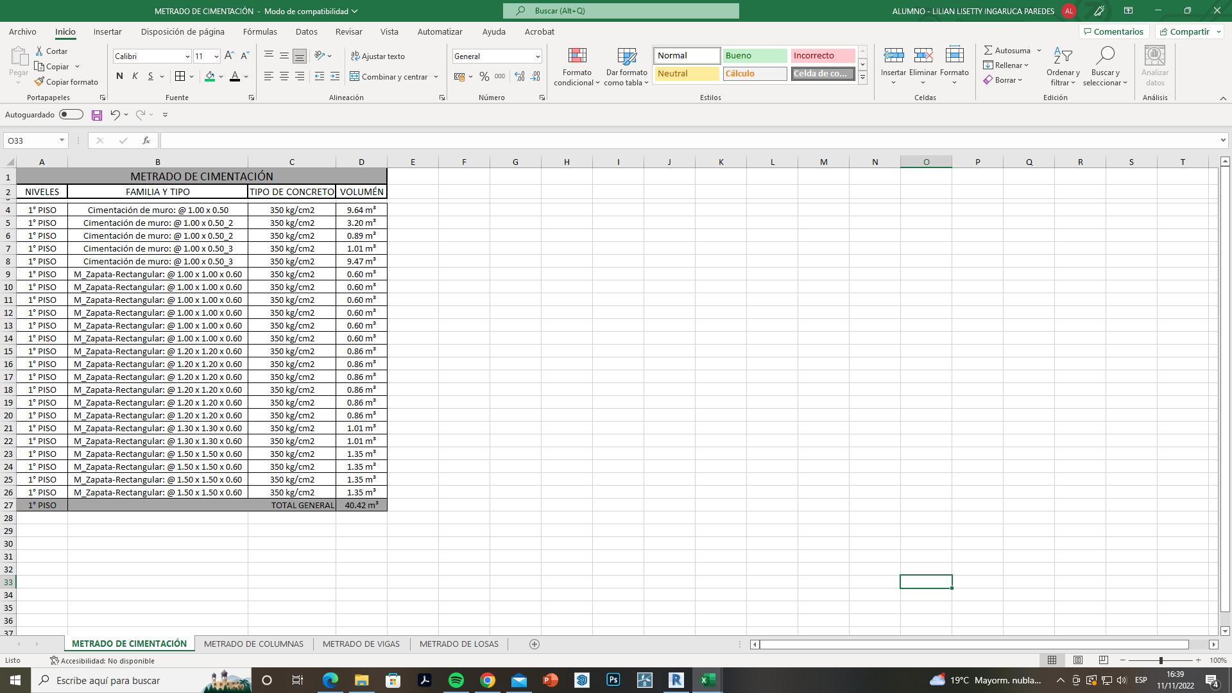
Task: Click the Undo arrow icon
Action: pos(115,115)
